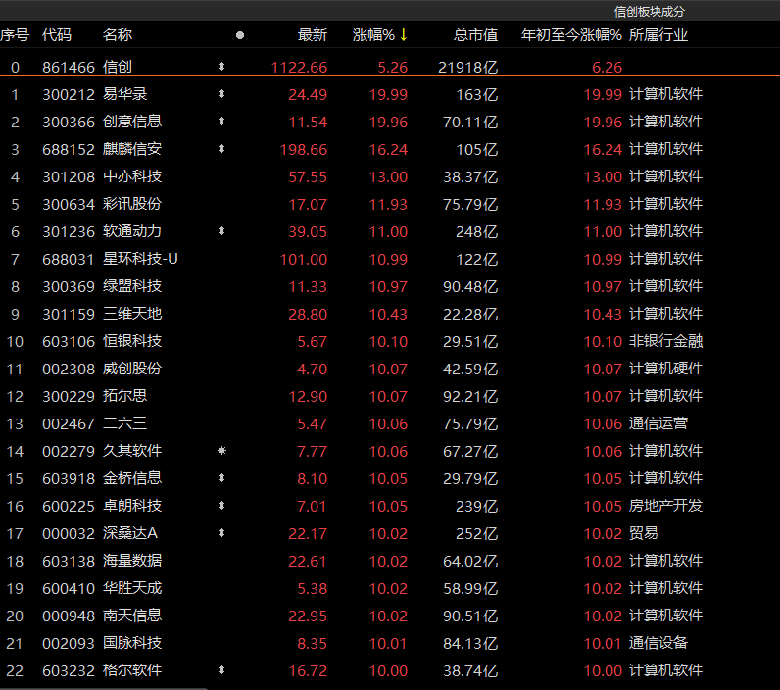Sort by 最新 column header

(312, 35)
